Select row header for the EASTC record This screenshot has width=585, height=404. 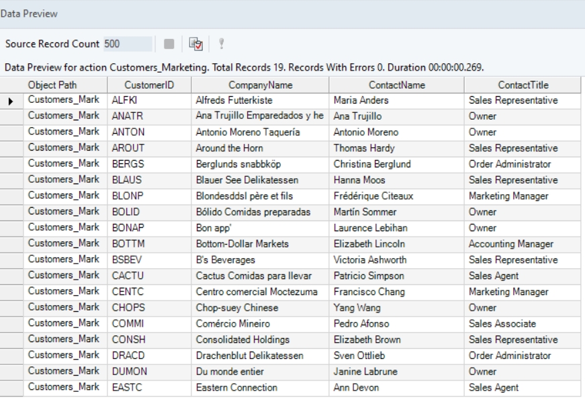[11, 387]
